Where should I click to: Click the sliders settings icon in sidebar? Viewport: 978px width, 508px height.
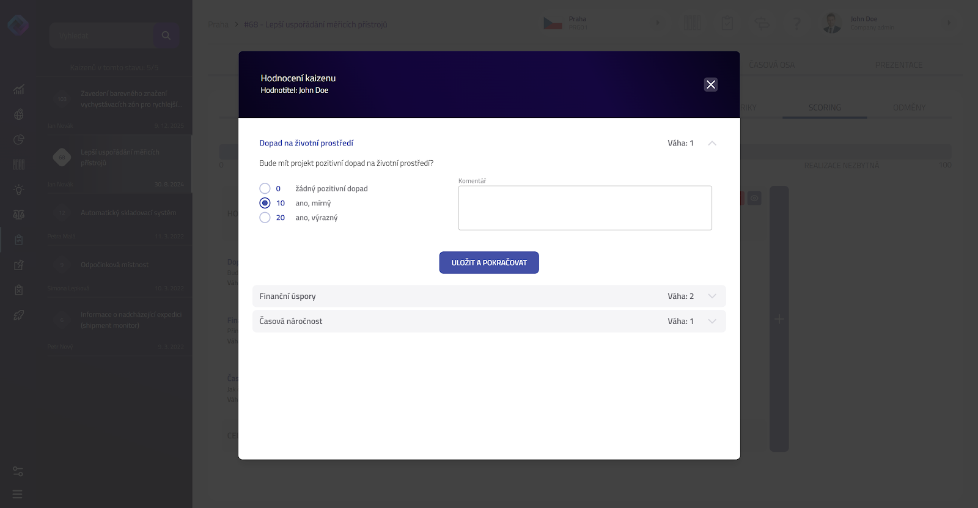pos(18,471)
